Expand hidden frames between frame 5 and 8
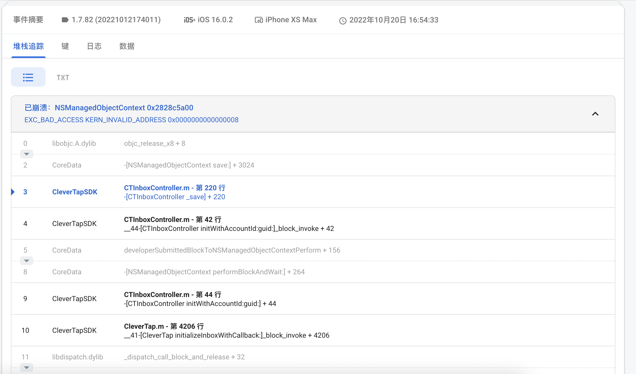 coord(26,260)
